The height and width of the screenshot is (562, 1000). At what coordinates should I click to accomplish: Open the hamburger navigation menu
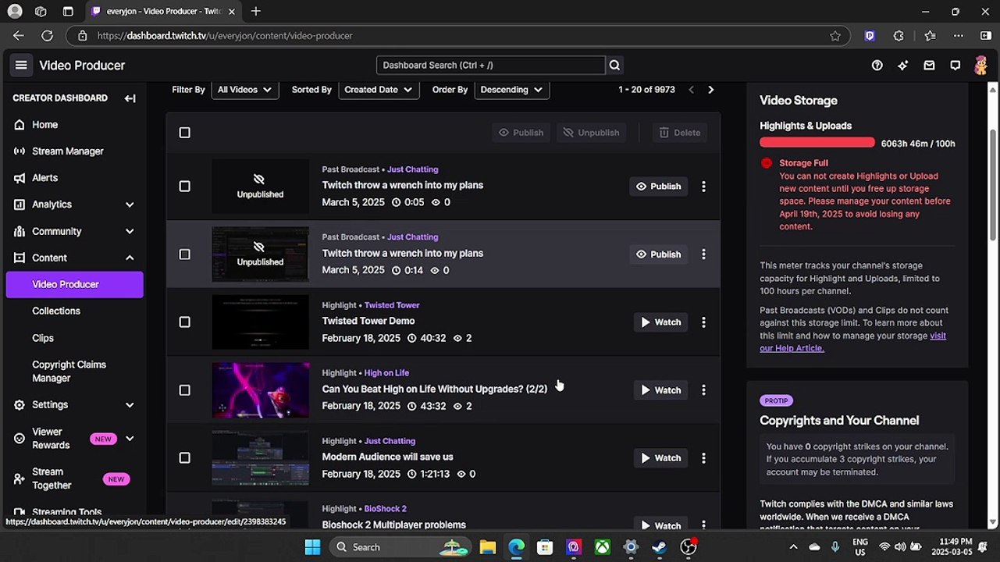(x=21, y=66)
